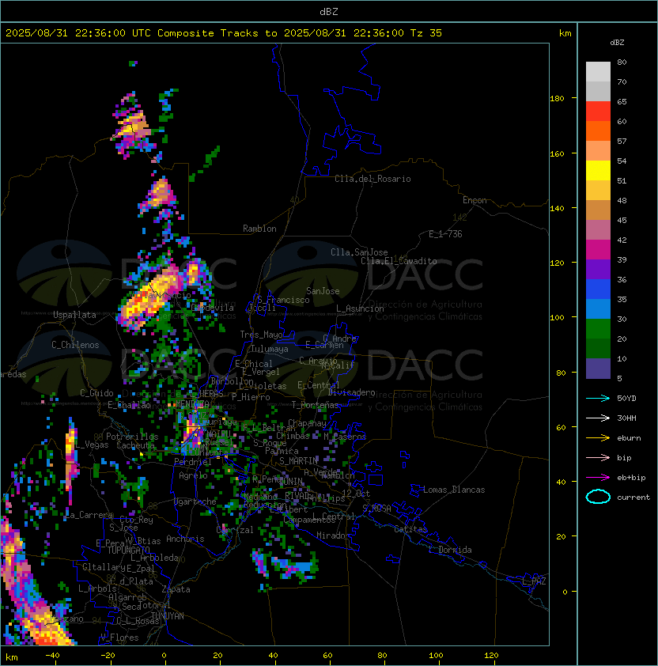658x666 pixels.
Task: Click the 'G_Andre' map label
Action: pyautogui.click(x=339, y=339)
